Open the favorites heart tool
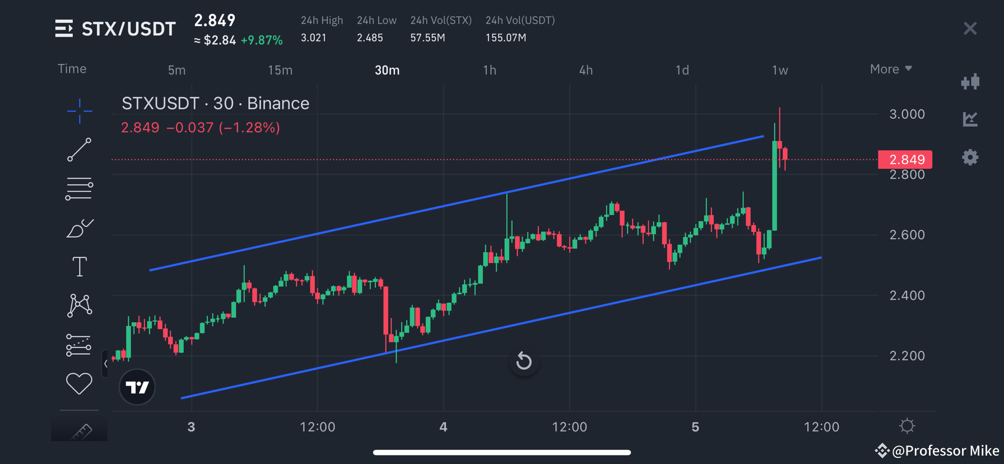 point(79,383)
